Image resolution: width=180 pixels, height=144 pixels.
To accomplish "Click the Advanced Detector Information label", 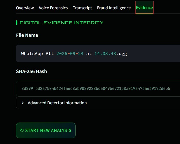I will 57,103.
